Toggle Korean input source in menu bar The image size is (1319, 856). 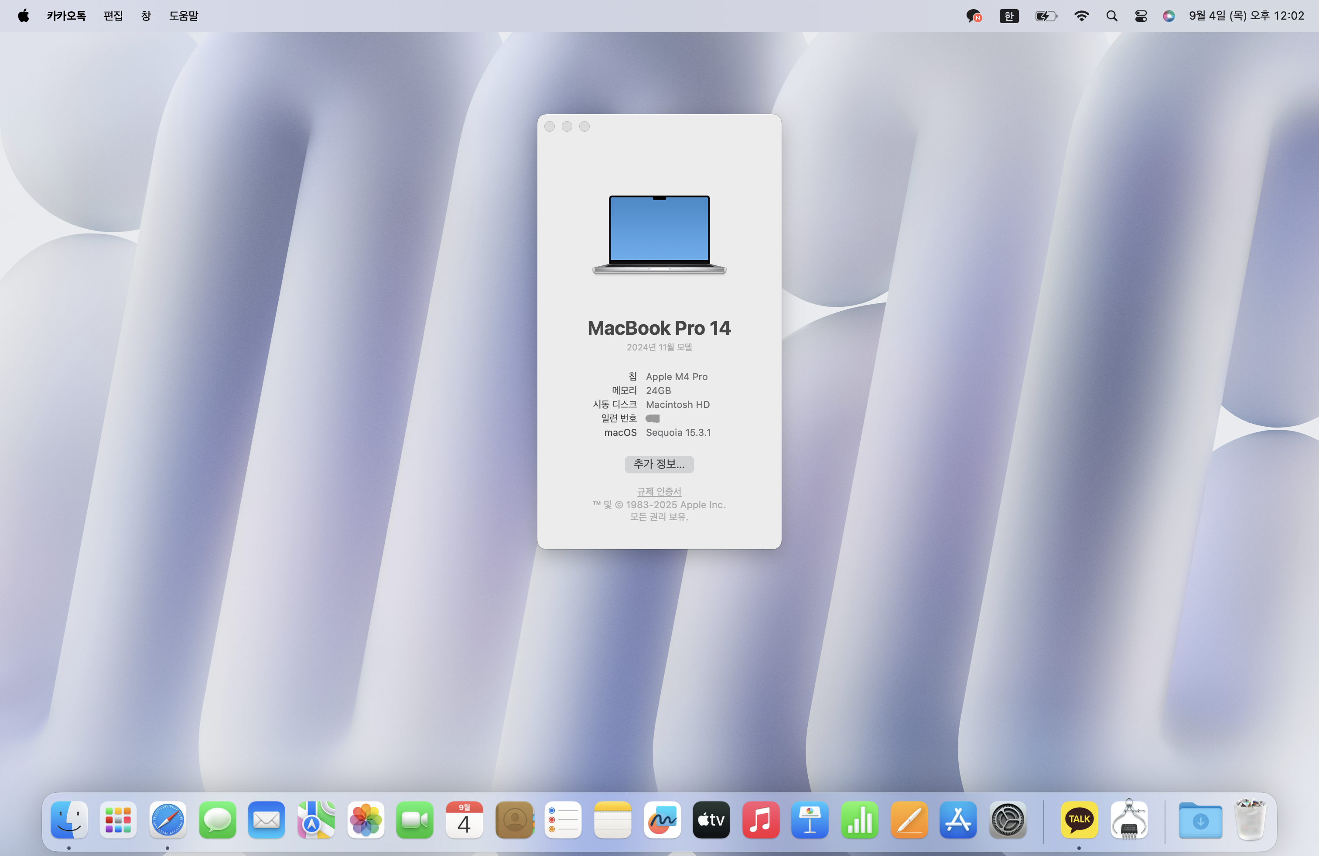(x=1008, y=16)
